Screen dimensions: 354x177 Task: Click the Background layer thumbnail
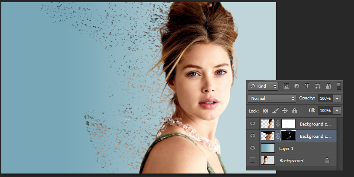(x=268, y=160)
